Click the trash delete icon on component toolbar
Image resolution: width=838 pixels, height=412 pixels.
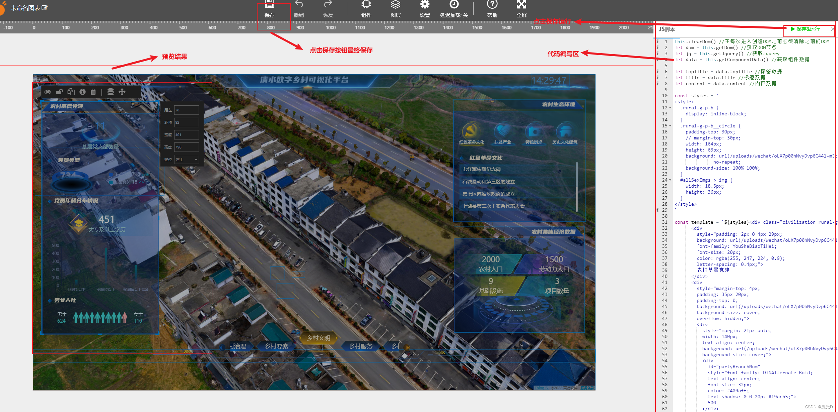pos(93,92)
